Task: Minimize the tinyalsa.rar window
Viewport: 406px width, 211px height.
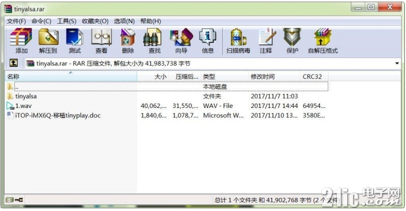Action: [x=358, y=7]
